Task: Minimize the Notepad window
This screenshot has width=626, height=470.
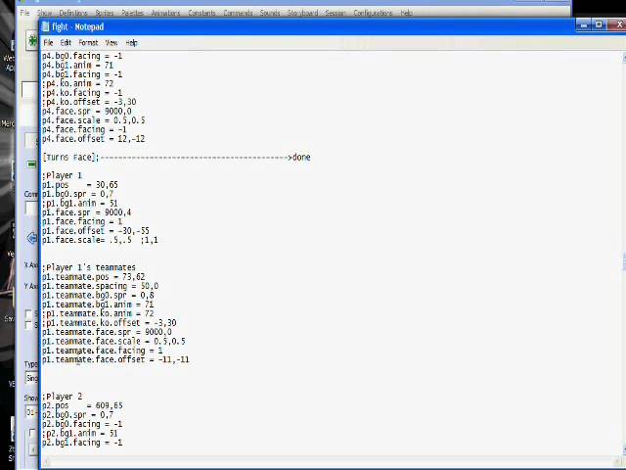Action: point(583,24)
